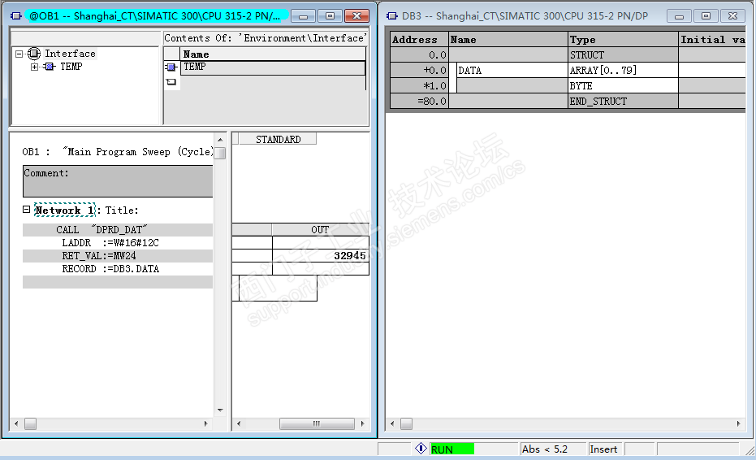
Task: Click the Address column header in DB3
Action: click(419, 40)
